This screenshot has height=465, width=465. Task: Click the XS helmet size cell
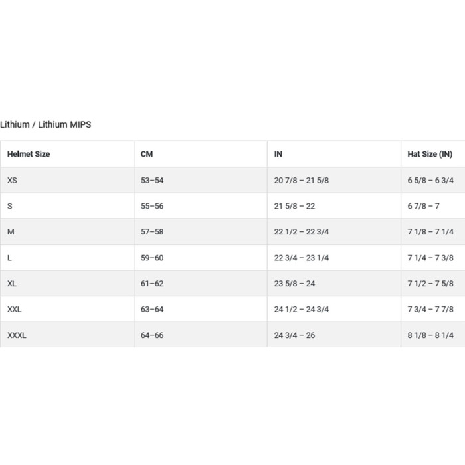pyautogui.click(x=13, y=180)
